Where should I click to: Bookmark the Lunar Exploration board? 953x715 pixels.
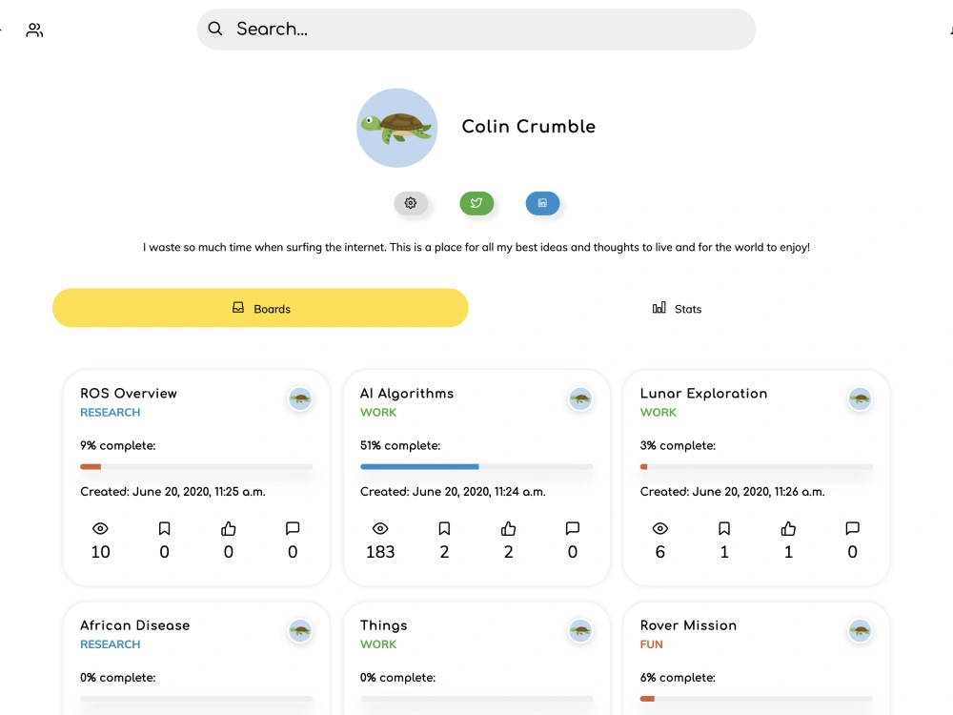click(x=724, y=528)
